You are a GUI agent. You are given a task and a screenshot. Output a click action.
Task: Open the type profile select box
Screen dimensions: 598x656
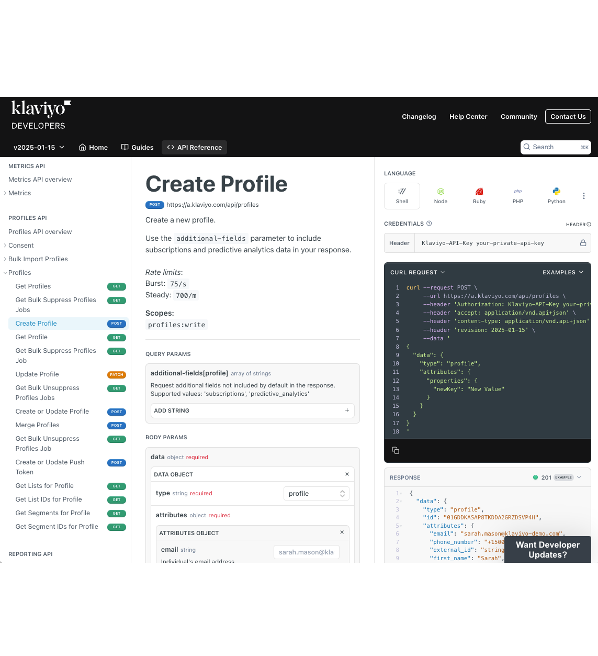(x=317, y=494)
